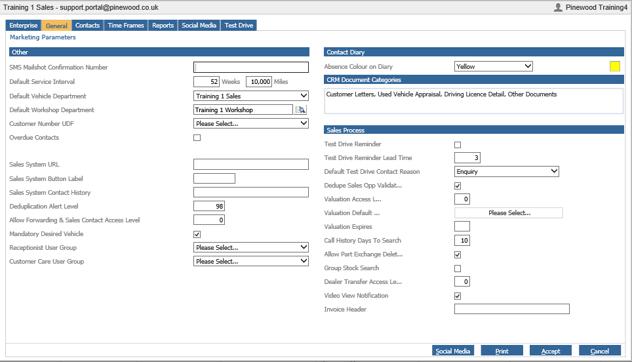Select the Valuation Default Please Select button
Screen dimensions: 632x362
coord(509,213)
